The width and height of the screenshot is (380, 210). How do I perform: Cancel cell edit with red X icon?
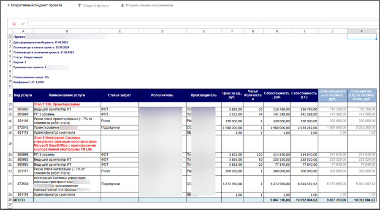(x=14, y=24)
